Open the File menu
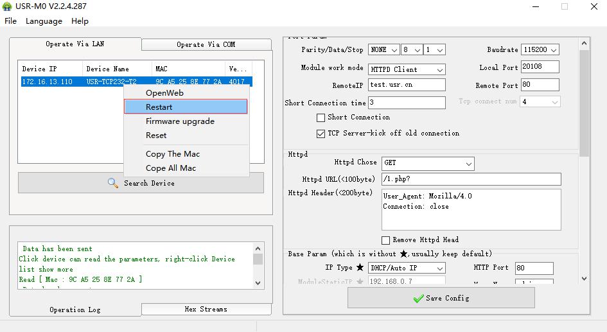Screen dimensions: 607x332 point(10,21)
